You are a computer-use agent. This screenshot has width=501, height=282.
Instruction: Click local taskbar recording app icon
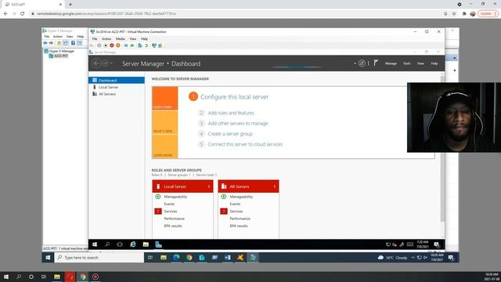96,277
